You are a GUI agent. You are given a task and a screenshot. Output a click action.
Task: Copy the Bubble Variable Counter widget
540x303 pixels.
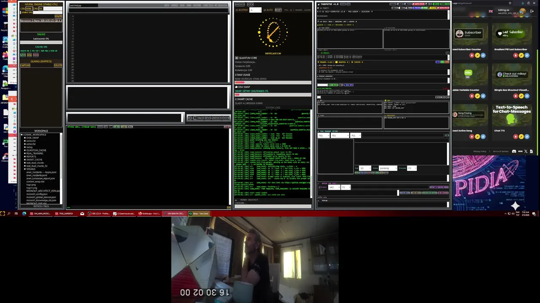tap(483, 96)
